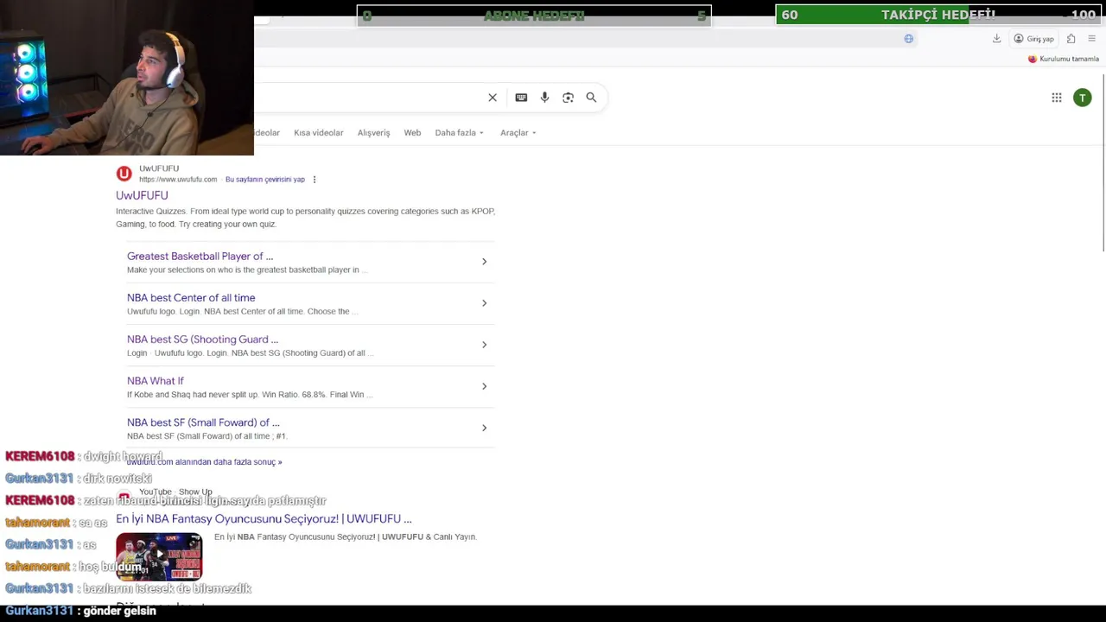This screenshot has height=622, width=1106.
Task: Expand the Araçlar tools dropdown
Action: click(x=518, y=133)
